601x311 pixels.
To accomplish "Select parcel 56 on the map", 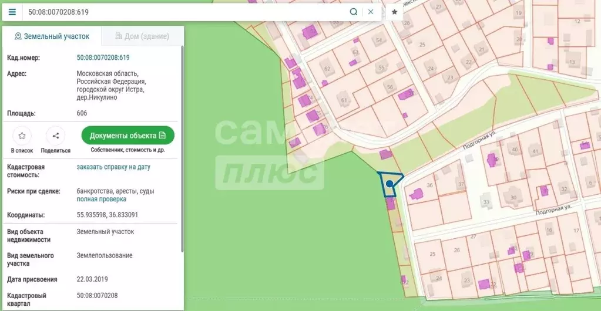I will 390,87.
